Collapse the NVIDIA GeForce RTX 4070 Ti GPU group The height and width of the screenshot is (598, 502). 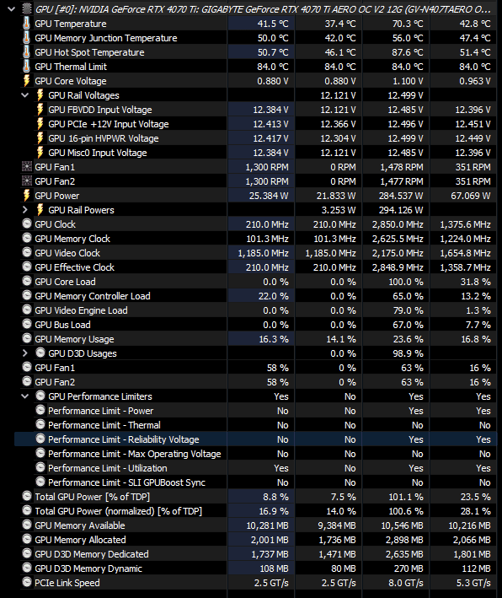point(12,8)
